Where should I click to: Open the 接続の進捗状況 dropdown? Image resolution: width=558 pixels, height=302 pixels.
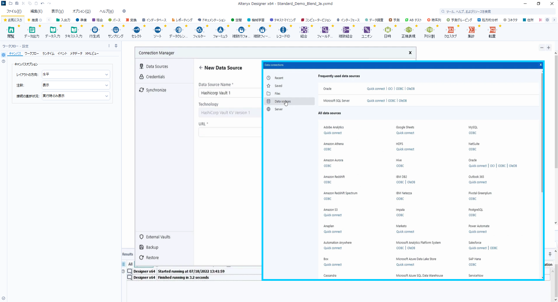pyautogui.click(x=76, y=96)
